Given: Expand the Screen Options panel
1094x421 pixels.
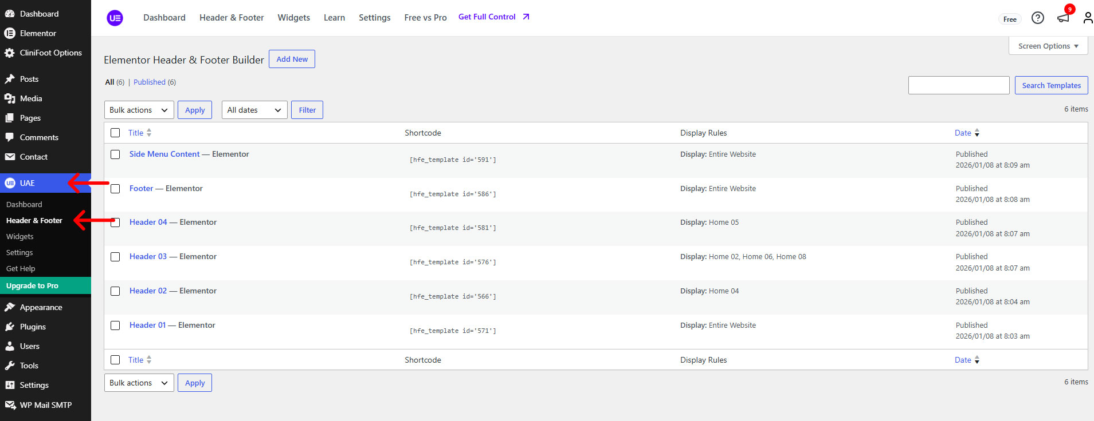Looking at the screenshot, I should tap(1048, 46).
